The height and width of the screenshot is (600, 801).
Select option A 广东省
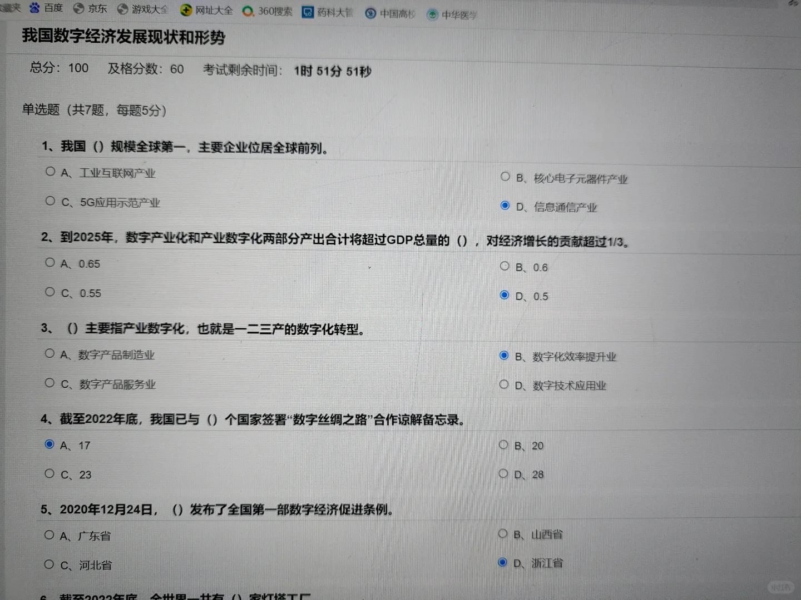49,534
